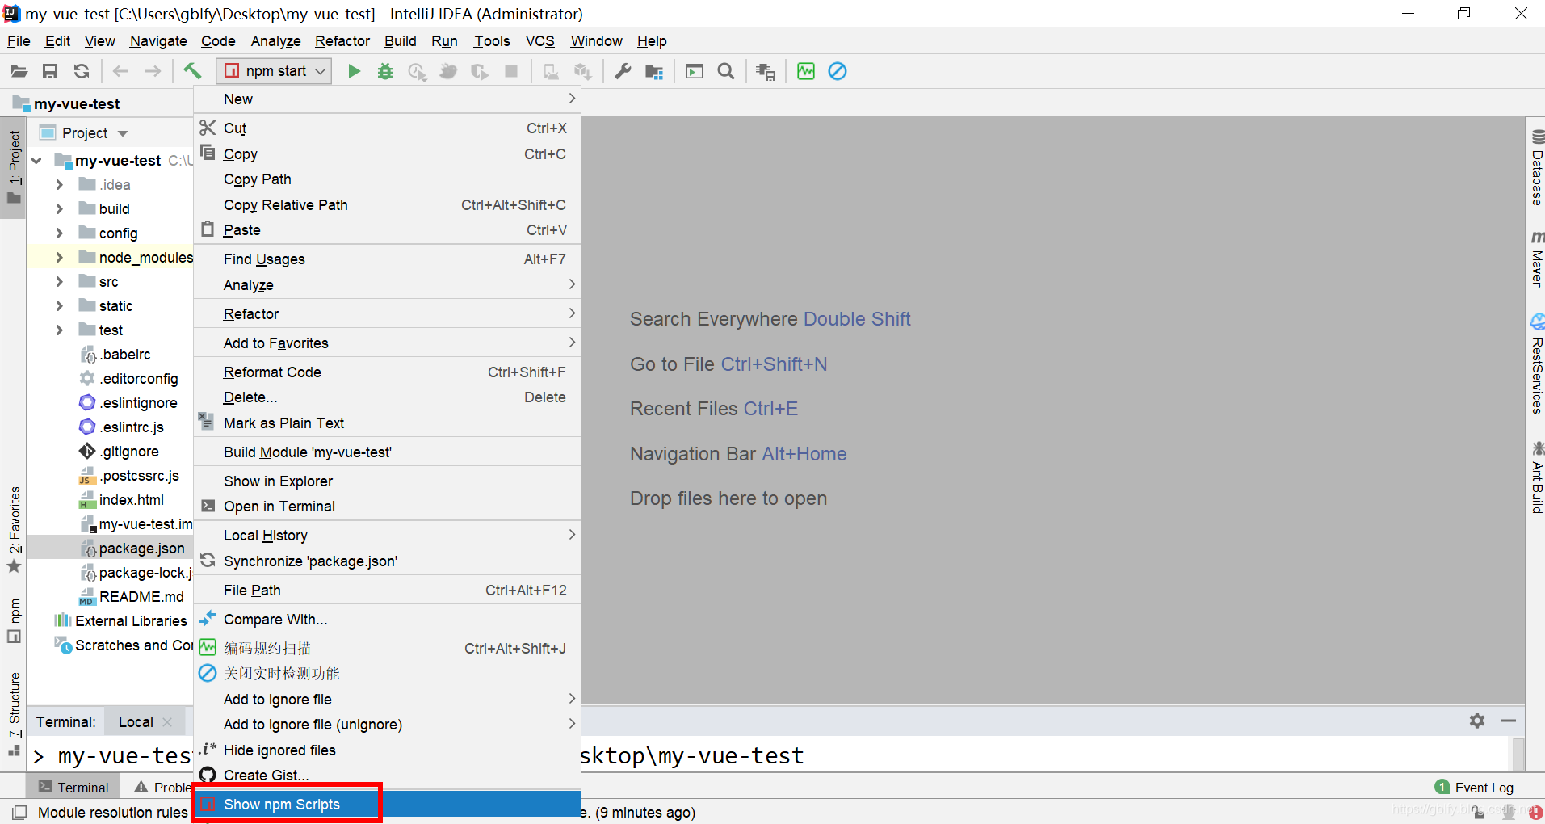Open the VCS menu
Viewport: 1545px width, 824px height.
click(x=539, y=41)
